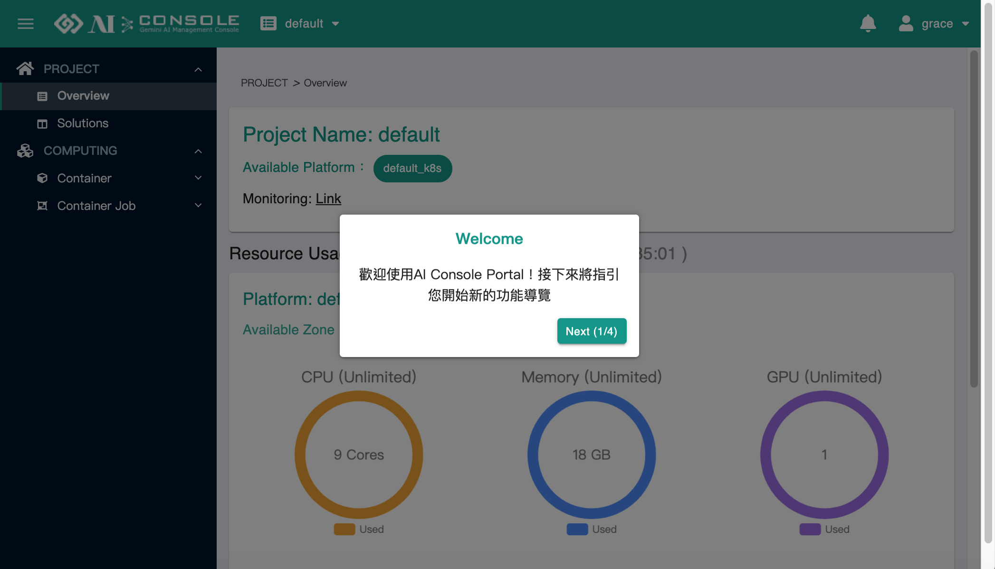Click Next (1/4) in Welcome dialog

click(592, 331)
